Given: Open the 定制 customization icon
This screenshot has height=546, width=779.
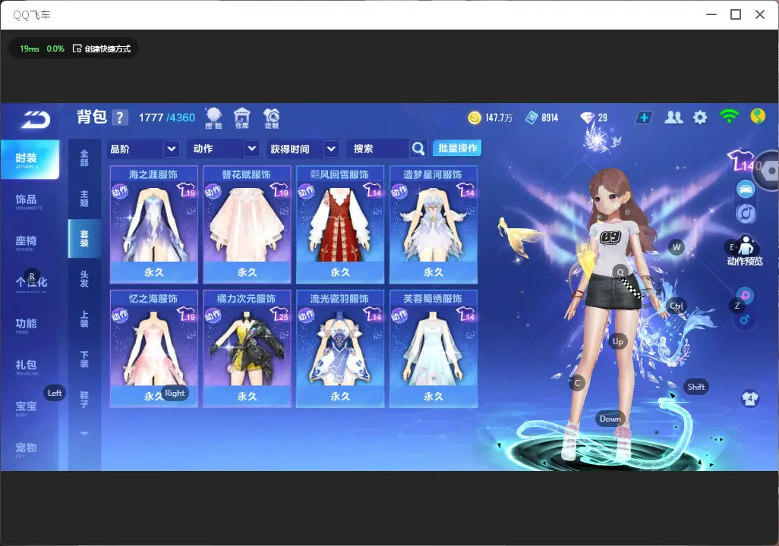Looking at the screenshot, I should [271, 118].
